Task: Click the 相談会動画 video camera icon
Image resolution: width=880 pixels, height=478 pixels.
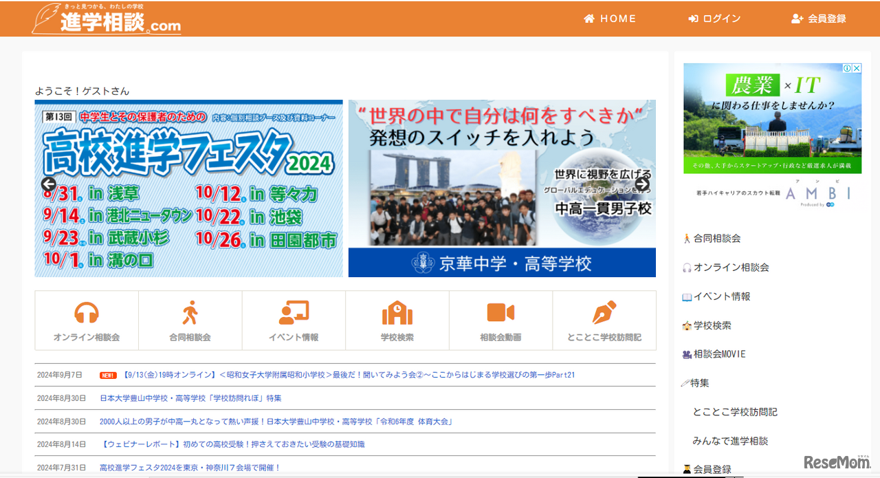Action: tap(500, 314)
